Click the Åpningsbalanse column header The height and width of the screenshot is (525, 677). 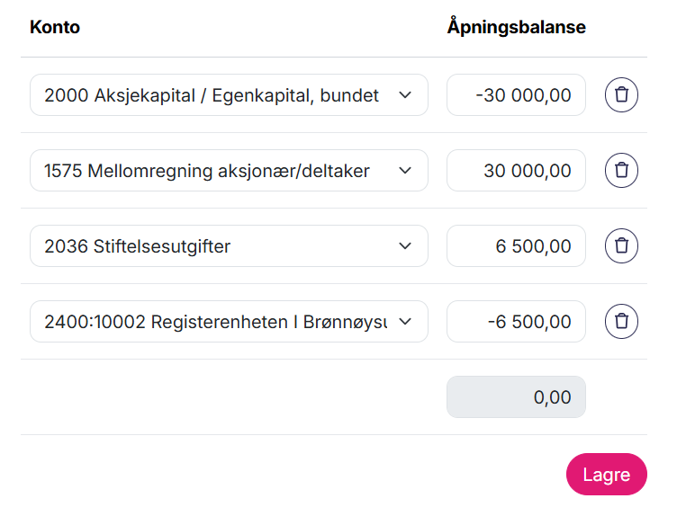[x=516, y=27]
